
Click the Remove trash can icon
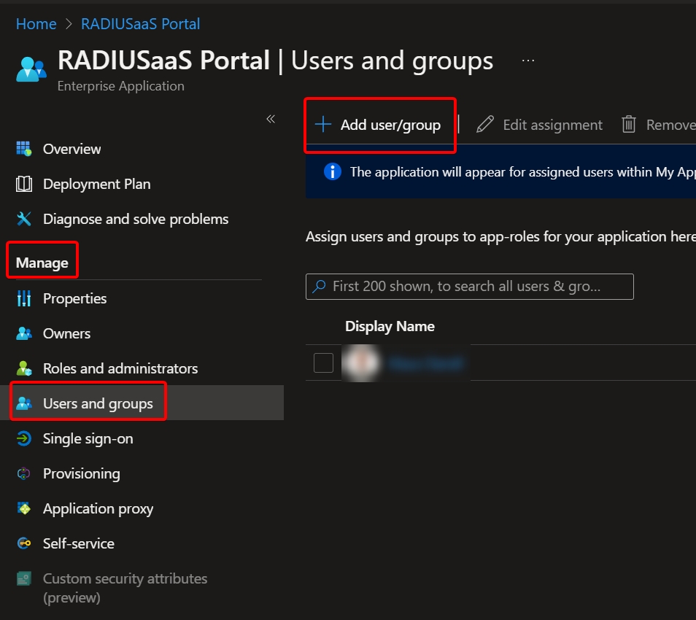point(629,125)
